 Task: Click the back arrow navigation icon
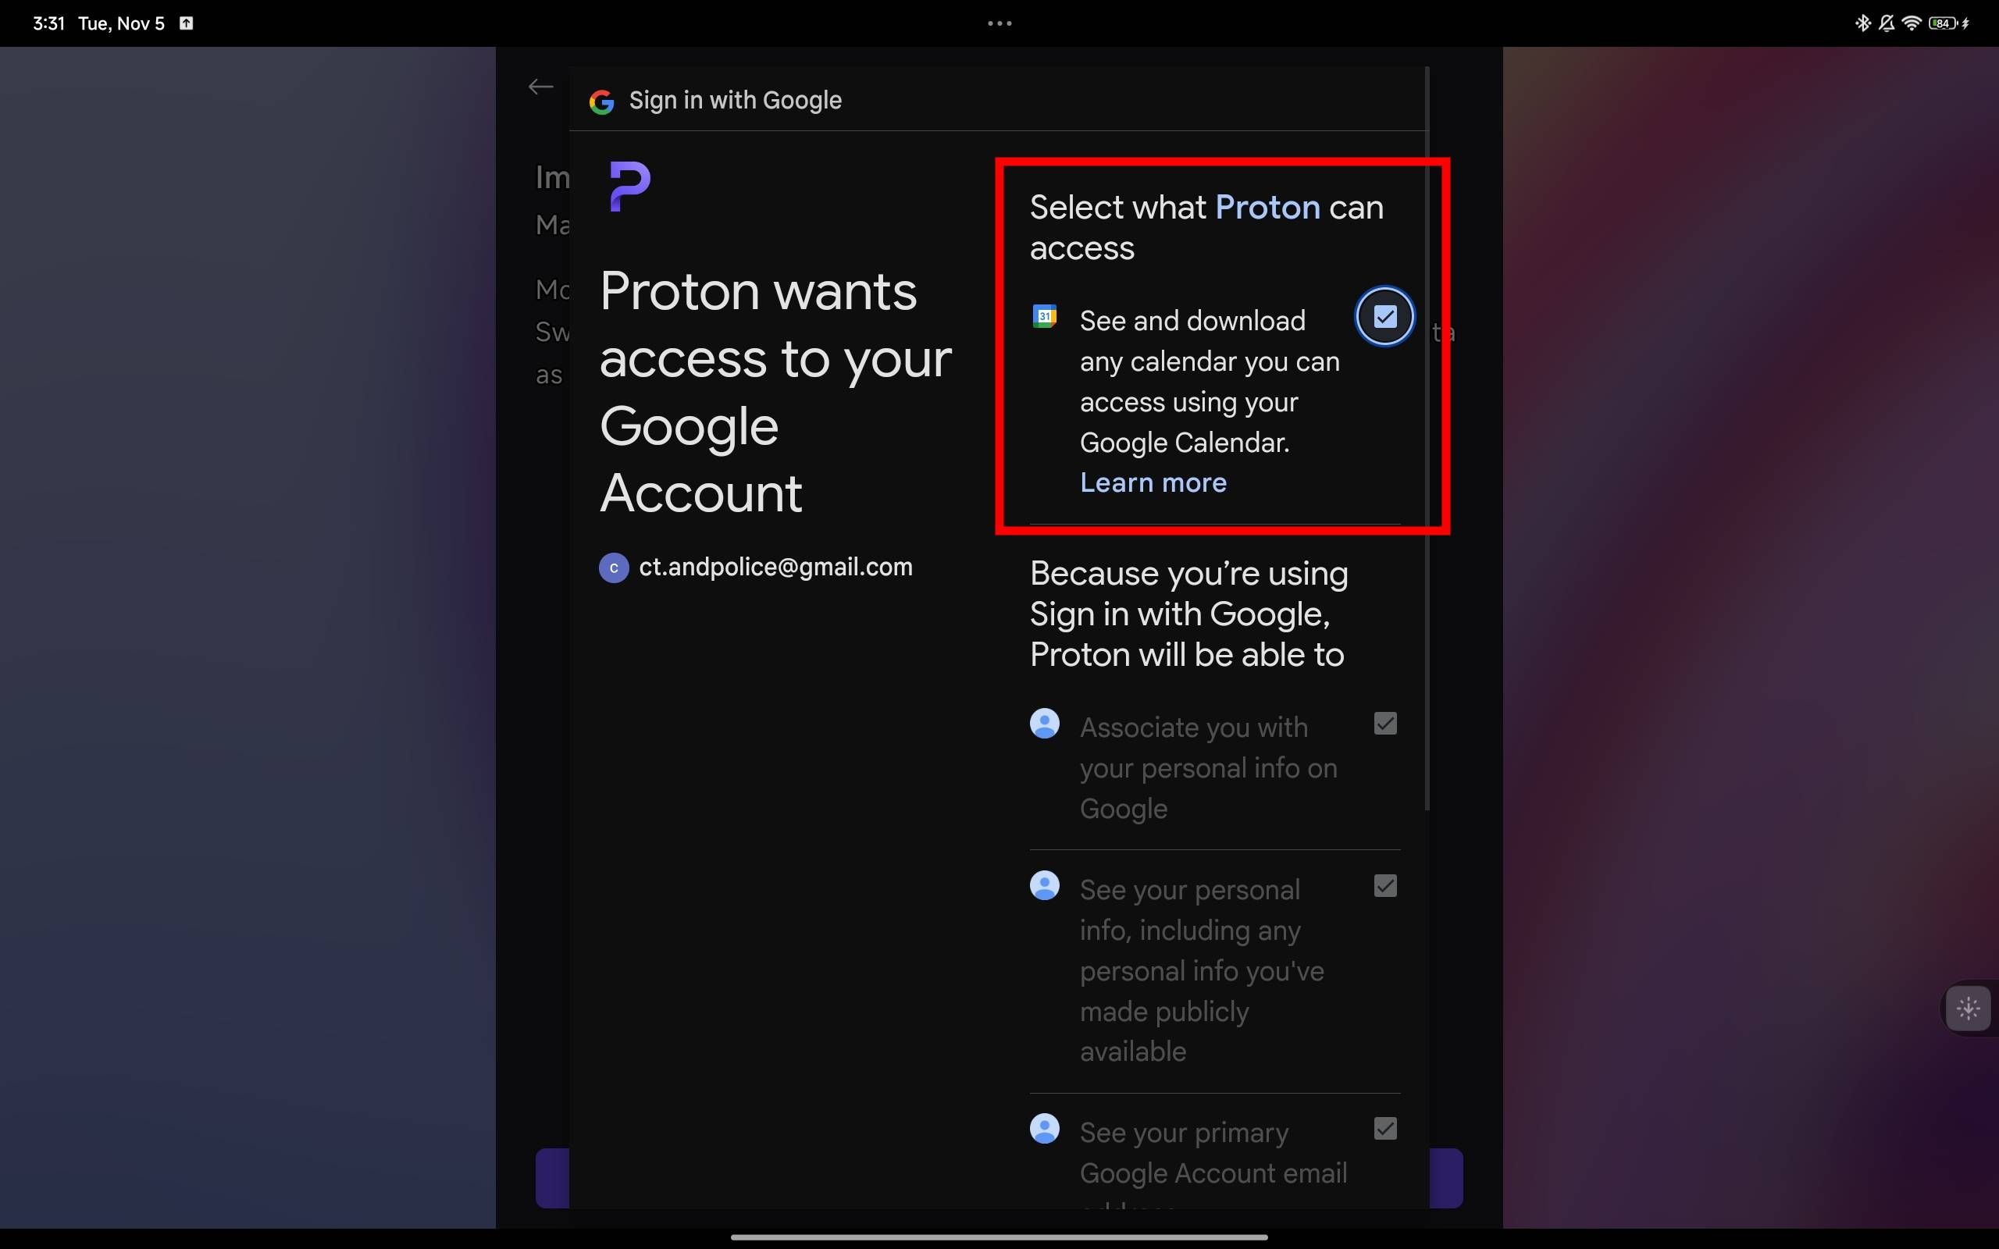(540, 85)
